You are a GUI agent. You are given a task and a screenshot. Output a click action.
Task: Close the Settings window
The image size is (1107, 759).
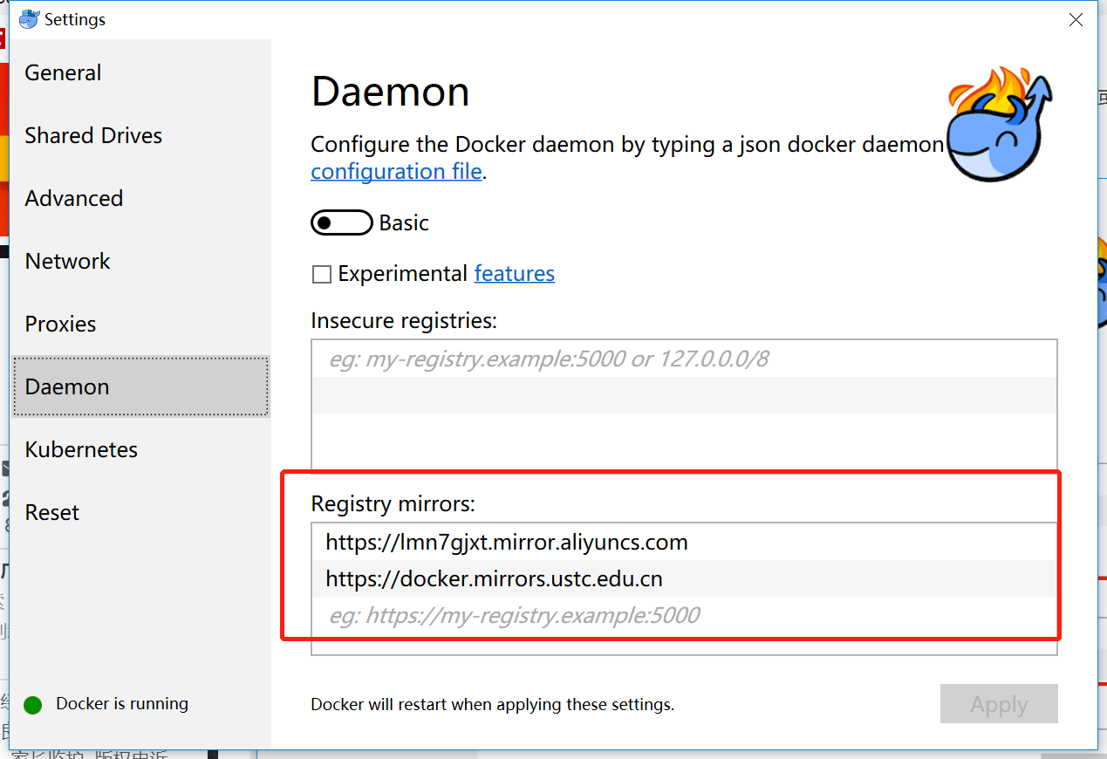click(x=1076, y=20)
